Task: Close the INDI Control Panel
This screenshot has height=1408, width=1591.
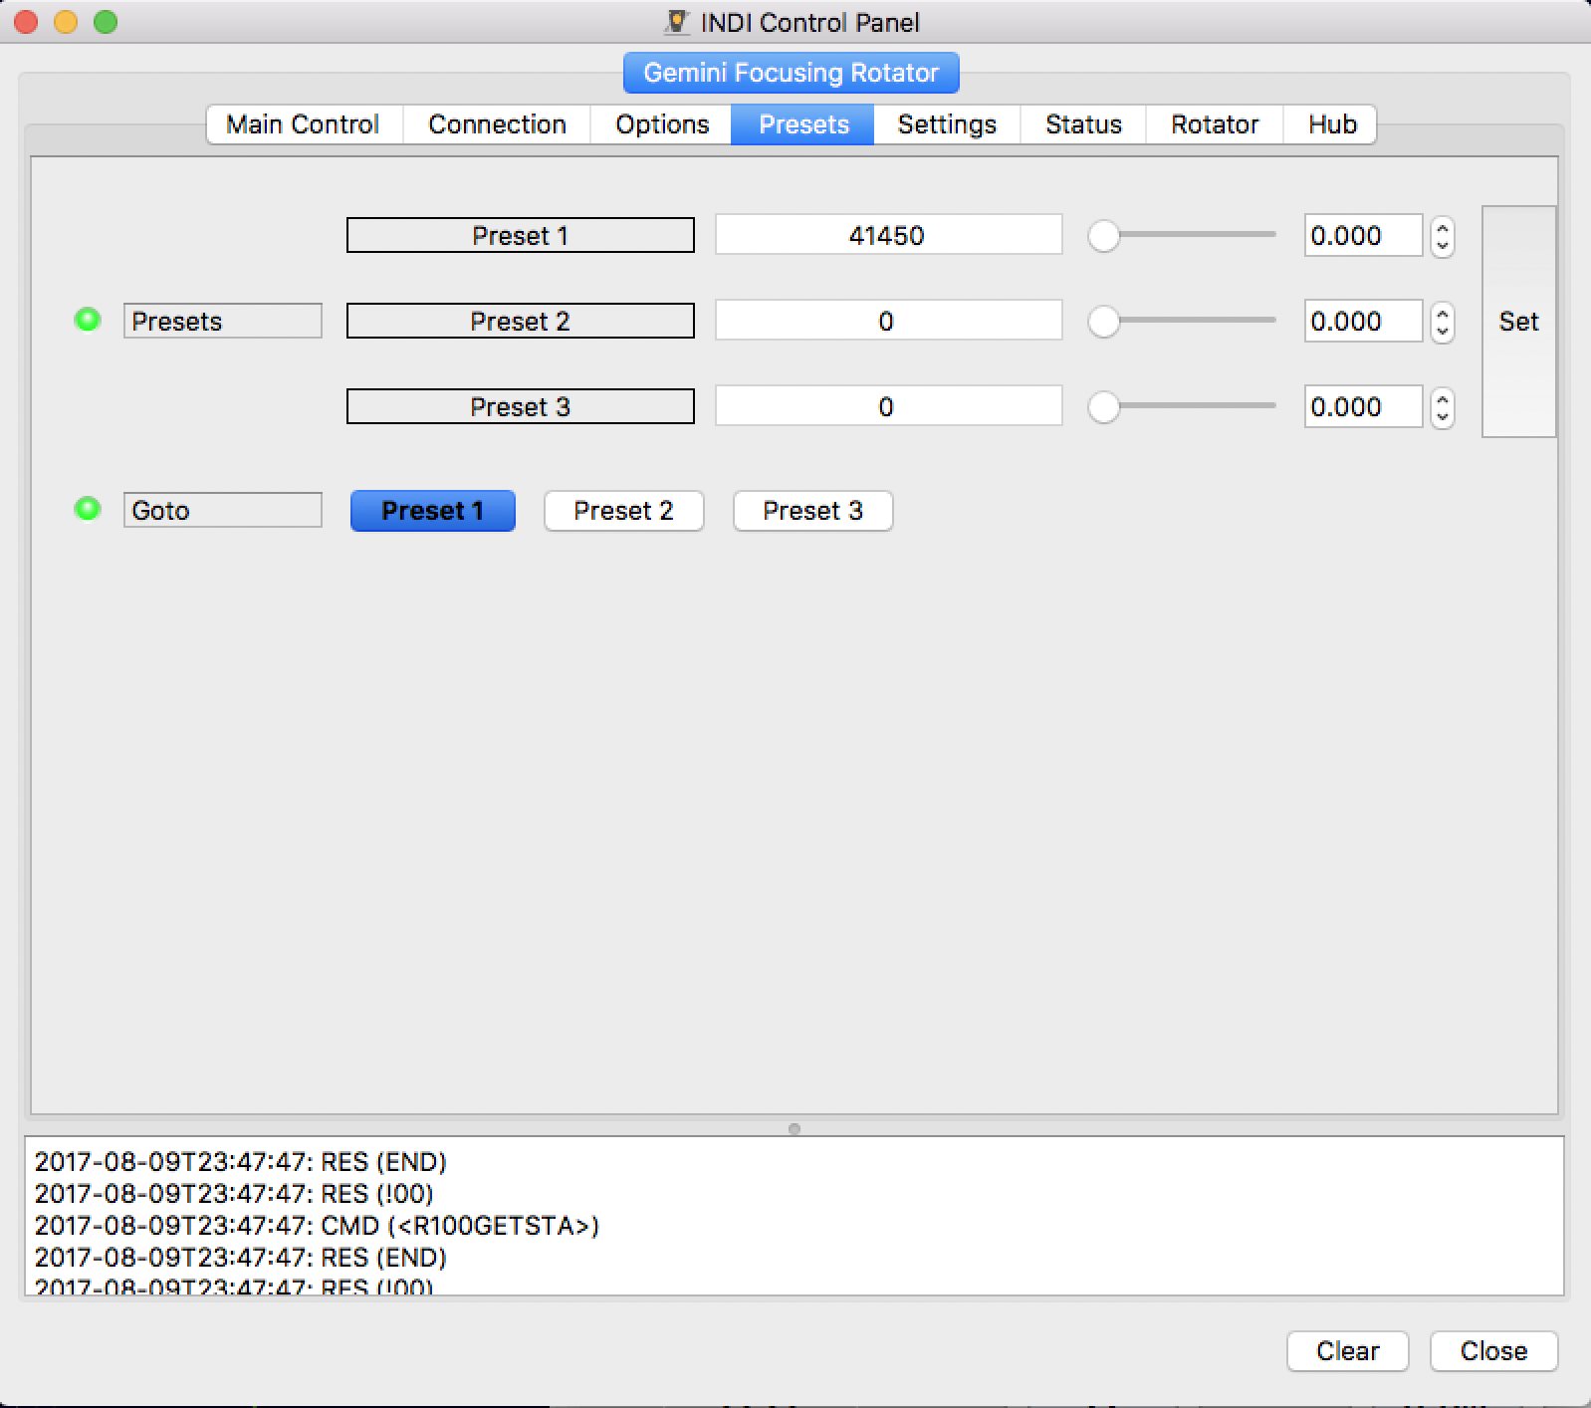Action: point(1494,1351)
